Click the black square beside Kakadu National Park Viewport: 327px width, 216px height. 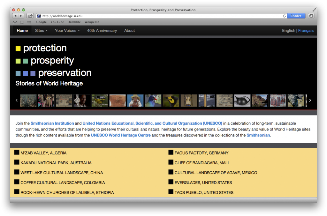tap(17, 162)
